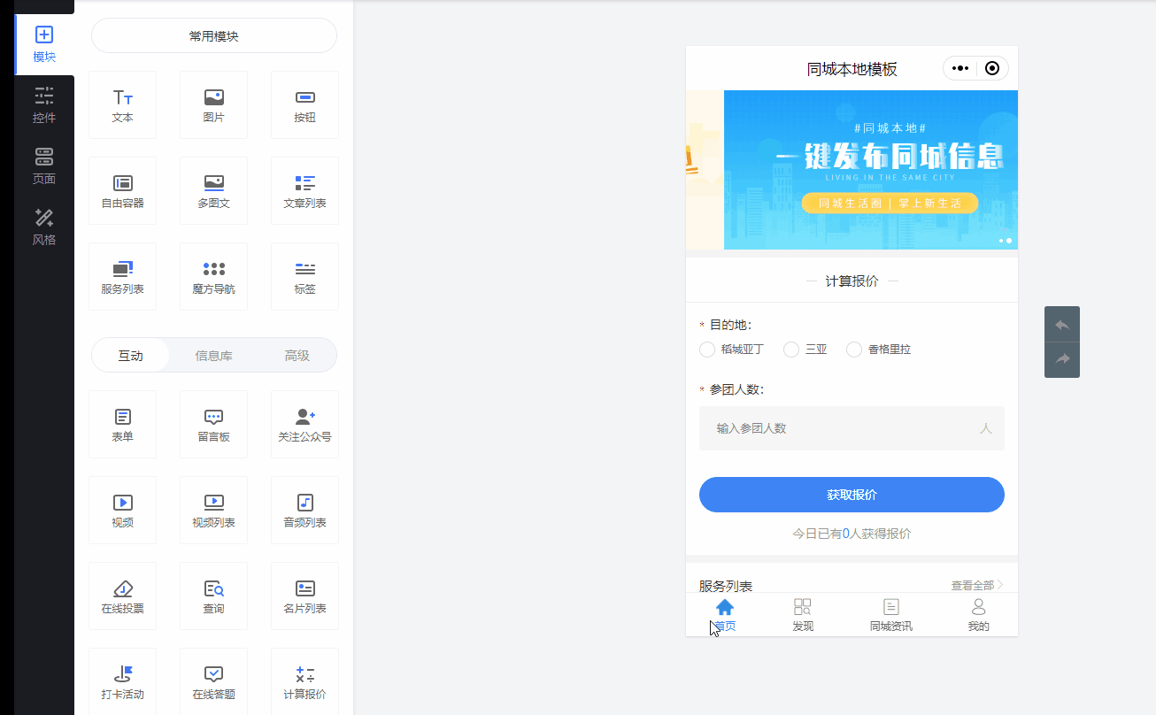Open the 控件 sidebar section

pyautogui.click(x=44, y=105)
